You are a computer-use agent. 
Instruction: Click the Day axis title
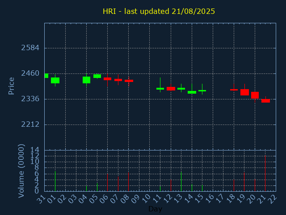coord(155,209)
